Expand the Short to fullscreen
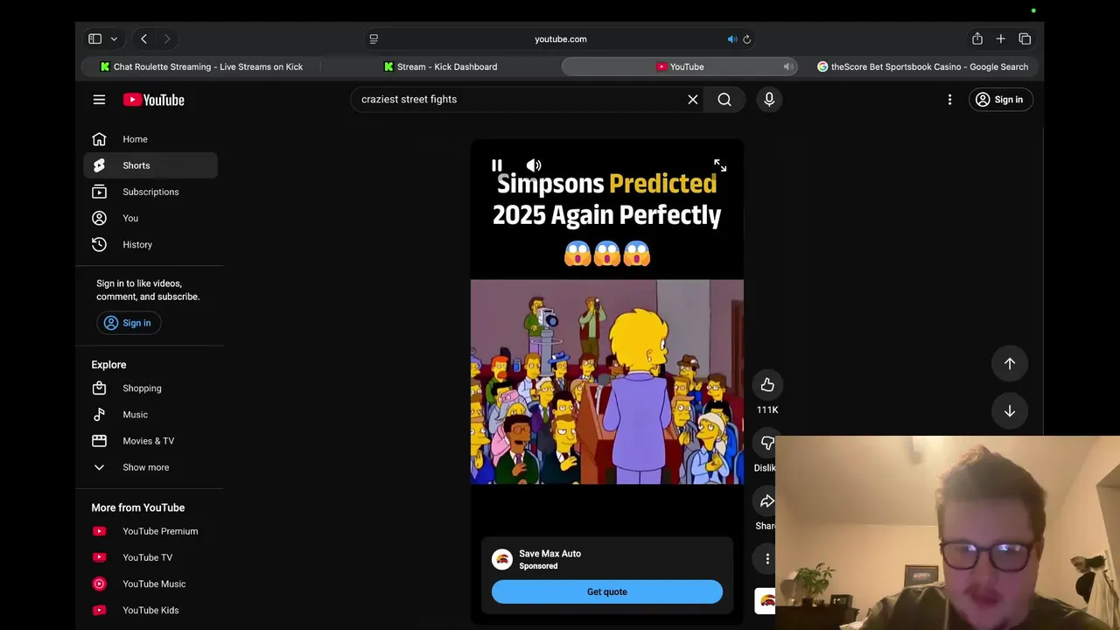 tap(720, 165)
